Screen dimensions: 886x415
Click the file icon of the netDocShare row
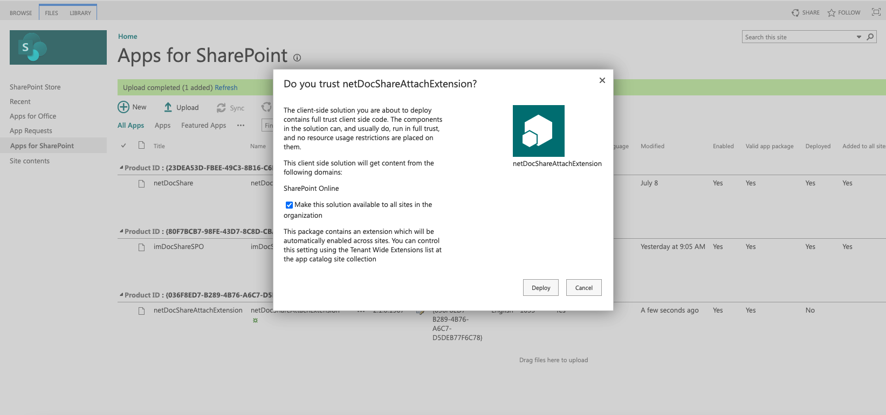point(141,183)
